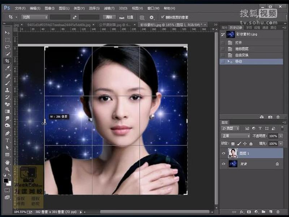This screenshot has width=289, height=217.
Task: Set history brush source on 打开 state
Action: coord(223,43)
